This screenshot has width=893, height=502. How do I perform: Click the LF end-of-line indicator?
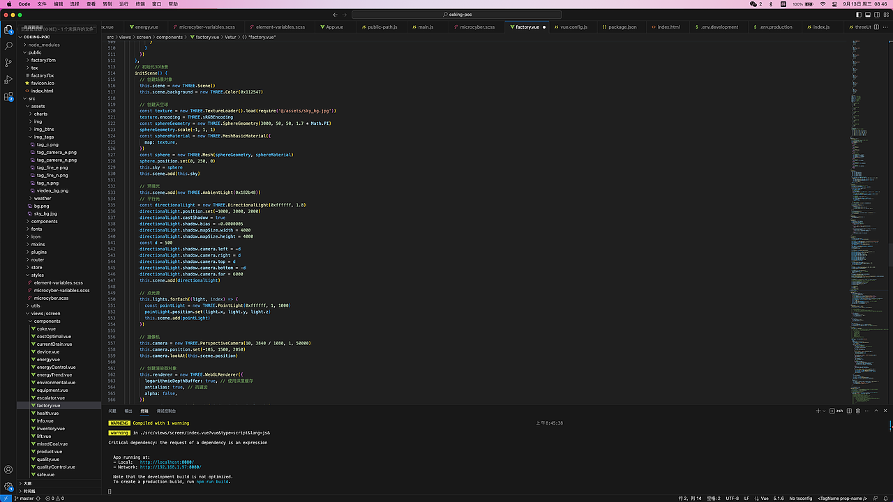pyautogui.click(x=746, y=499)
